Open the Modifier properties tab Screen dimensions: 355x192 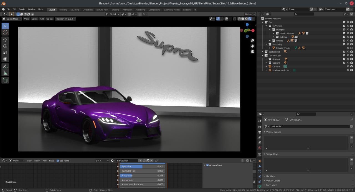(x=260, y=166)
